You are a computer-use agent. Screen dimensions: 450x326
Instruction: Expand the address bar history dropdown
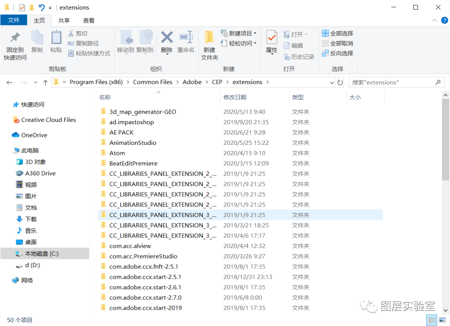coord(332,83)
